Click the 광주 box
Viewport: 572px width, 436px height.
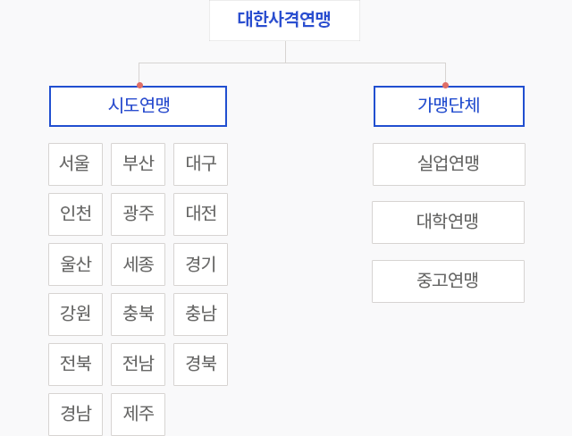[138, 214]
